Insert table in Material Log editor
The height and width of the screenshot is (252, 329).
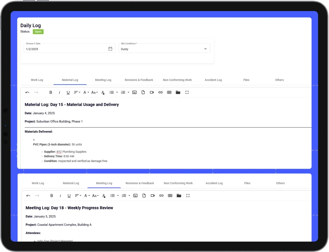(x=169, y=92)
